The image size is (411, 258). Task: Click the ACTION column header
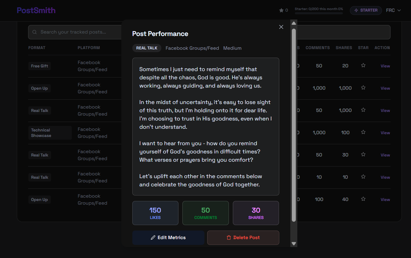click(x=382, y=48)
